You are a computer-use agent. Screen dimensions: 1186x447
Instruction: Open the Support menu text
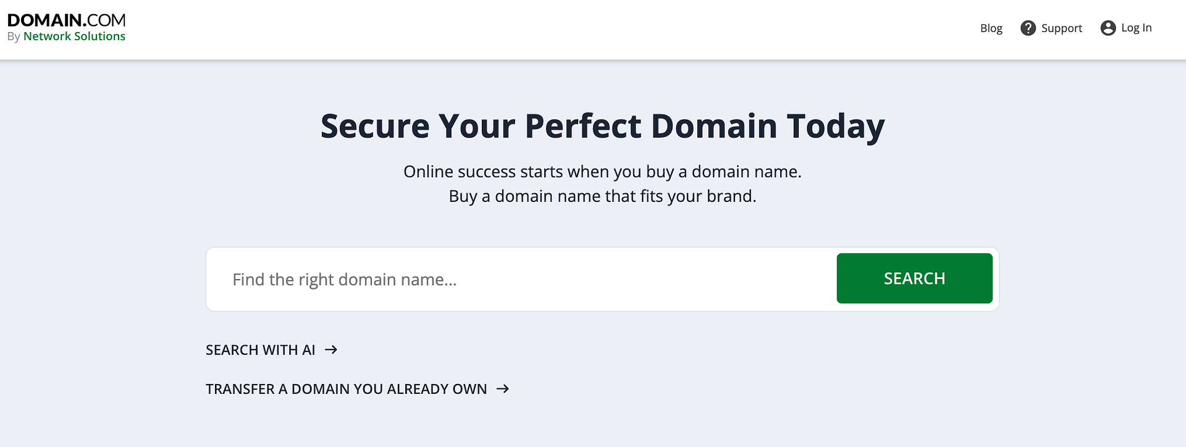1061,28
